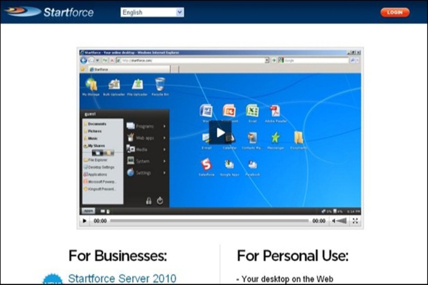The width and height of the screenshot is (428, 285).
Task: Click the Kingsoft Present... recent item
Action: (100, 189)
